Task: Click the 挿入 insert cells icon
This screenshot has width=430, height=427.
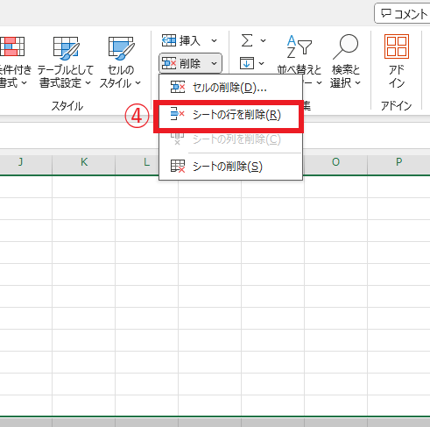Action: coord(169,40)
